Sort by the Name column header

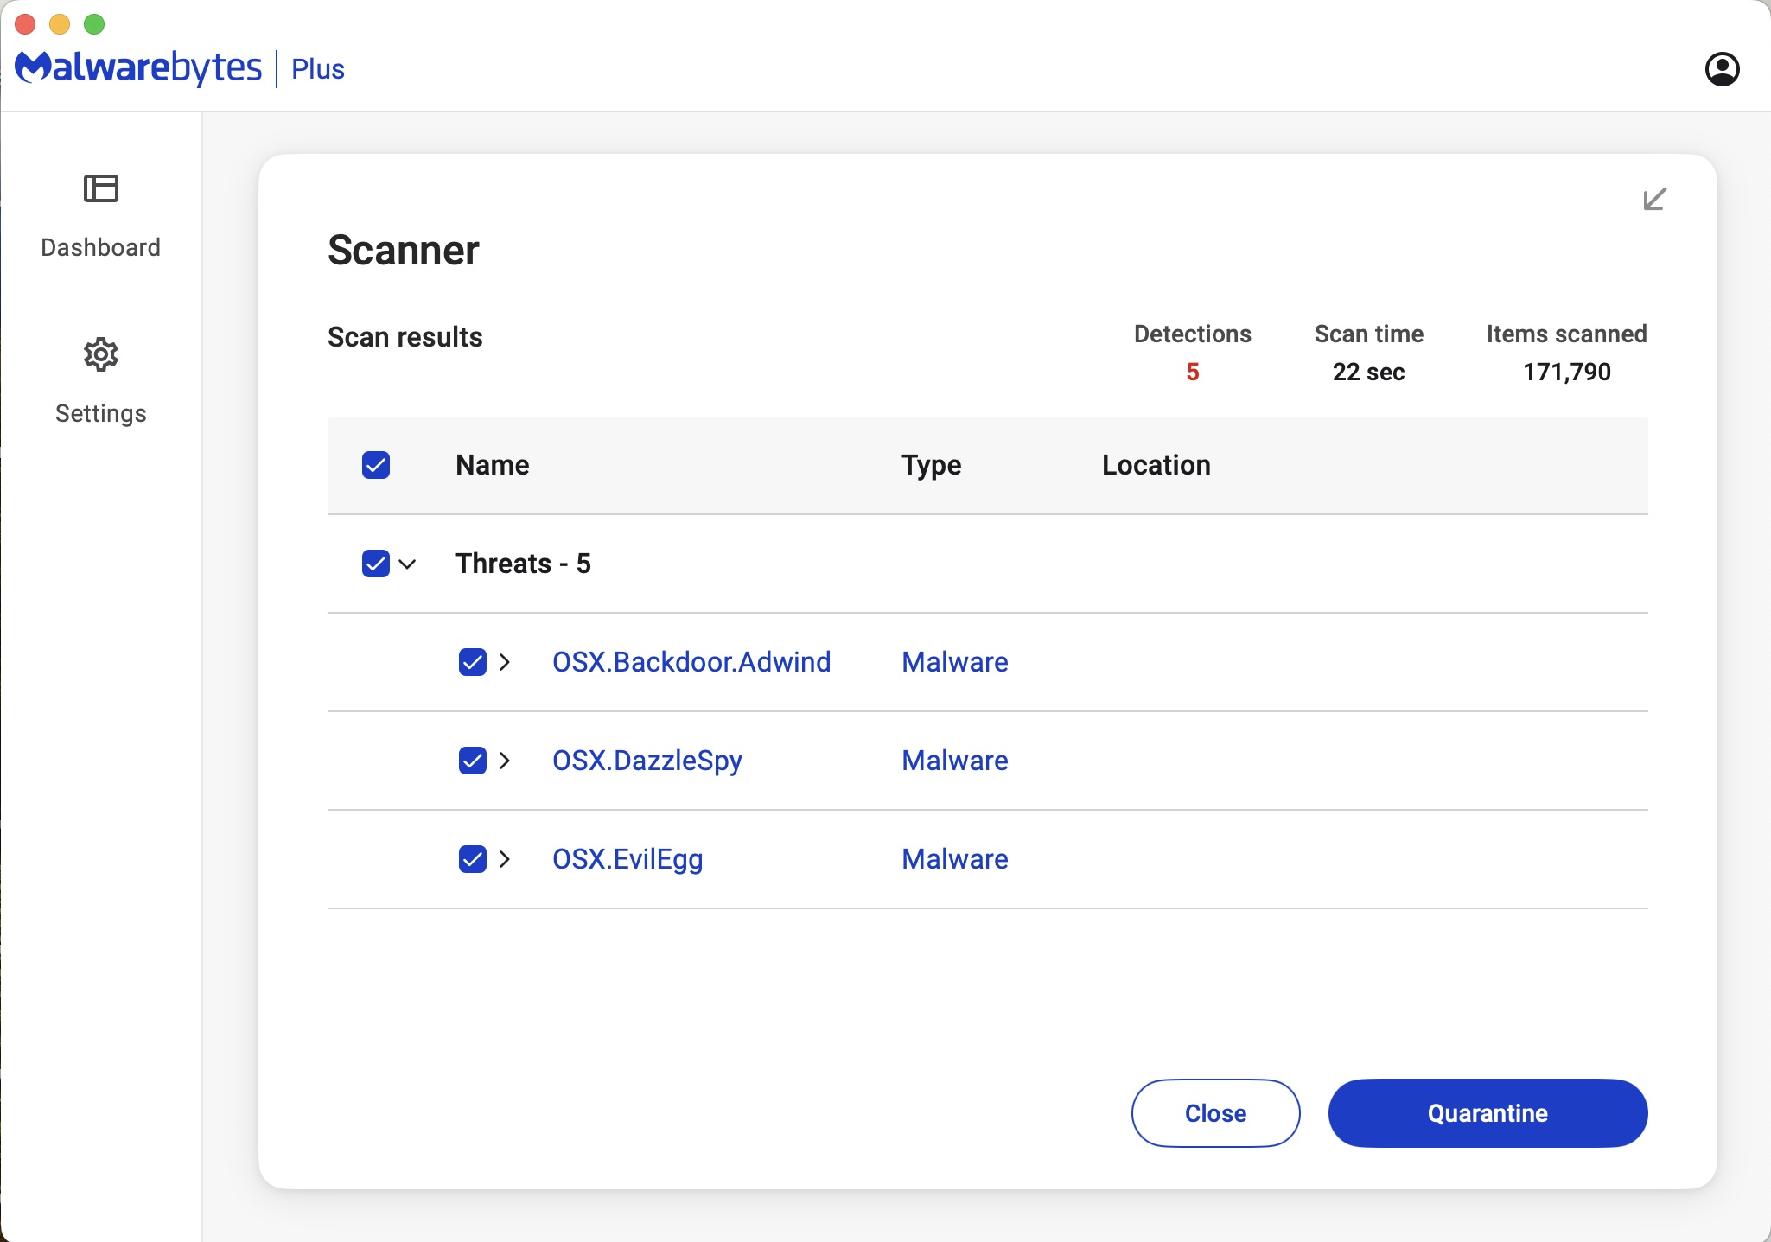click(x=492, y=465)
